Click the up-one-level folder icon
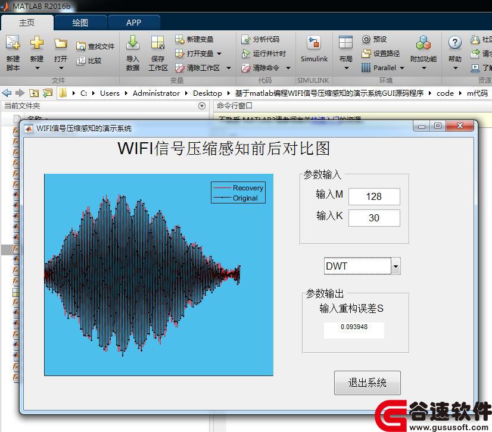The height and width of the screenshot is (432, 492). click(34, 93)
